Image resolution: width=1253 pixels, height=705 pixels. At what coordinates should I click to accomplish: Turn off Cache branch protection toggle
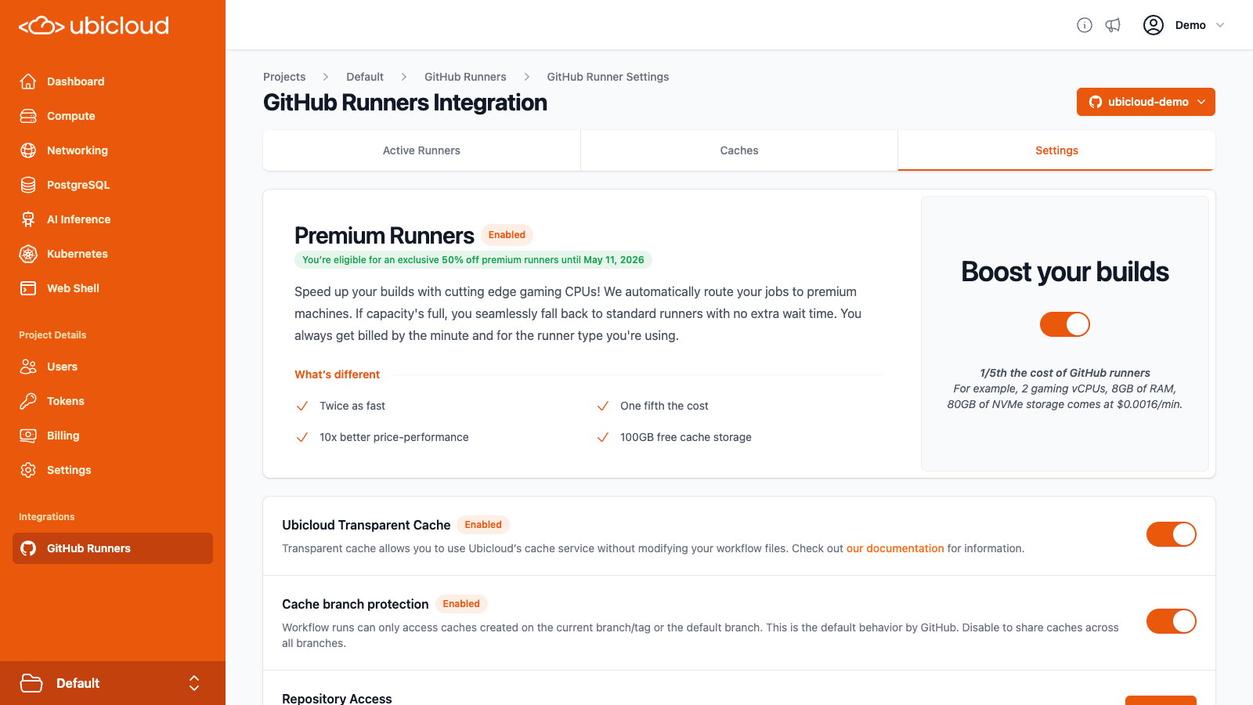tap(1172, 621)
